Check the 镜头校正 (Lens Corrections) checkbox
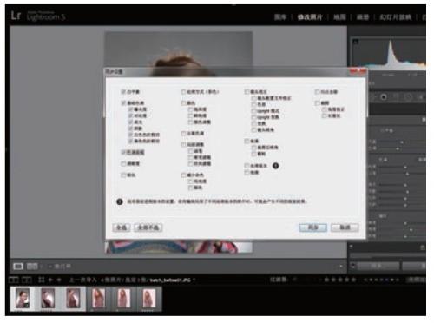The height and width of the screenshot is (323, 434). pos(247,92)
